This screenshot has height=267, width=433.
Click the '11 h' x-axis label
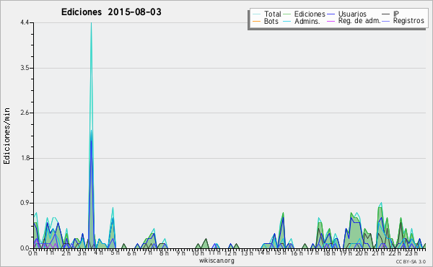click(214, 253)
